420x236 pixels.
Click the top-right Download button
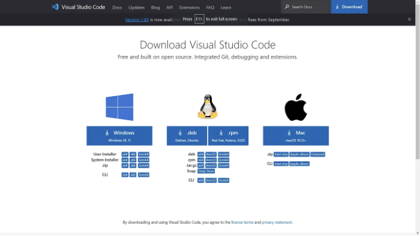[350, 7]
